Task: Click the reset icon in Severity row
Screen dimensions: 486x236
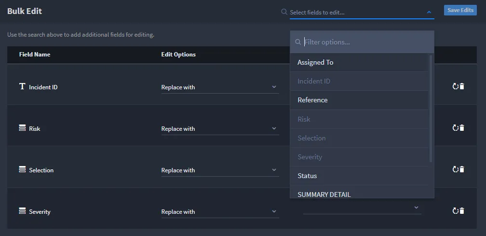Action: (x=455, y=211)
